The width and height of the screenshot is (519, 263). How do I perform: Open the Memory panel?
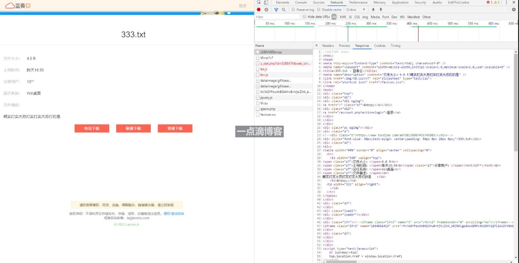coord(380,2)
